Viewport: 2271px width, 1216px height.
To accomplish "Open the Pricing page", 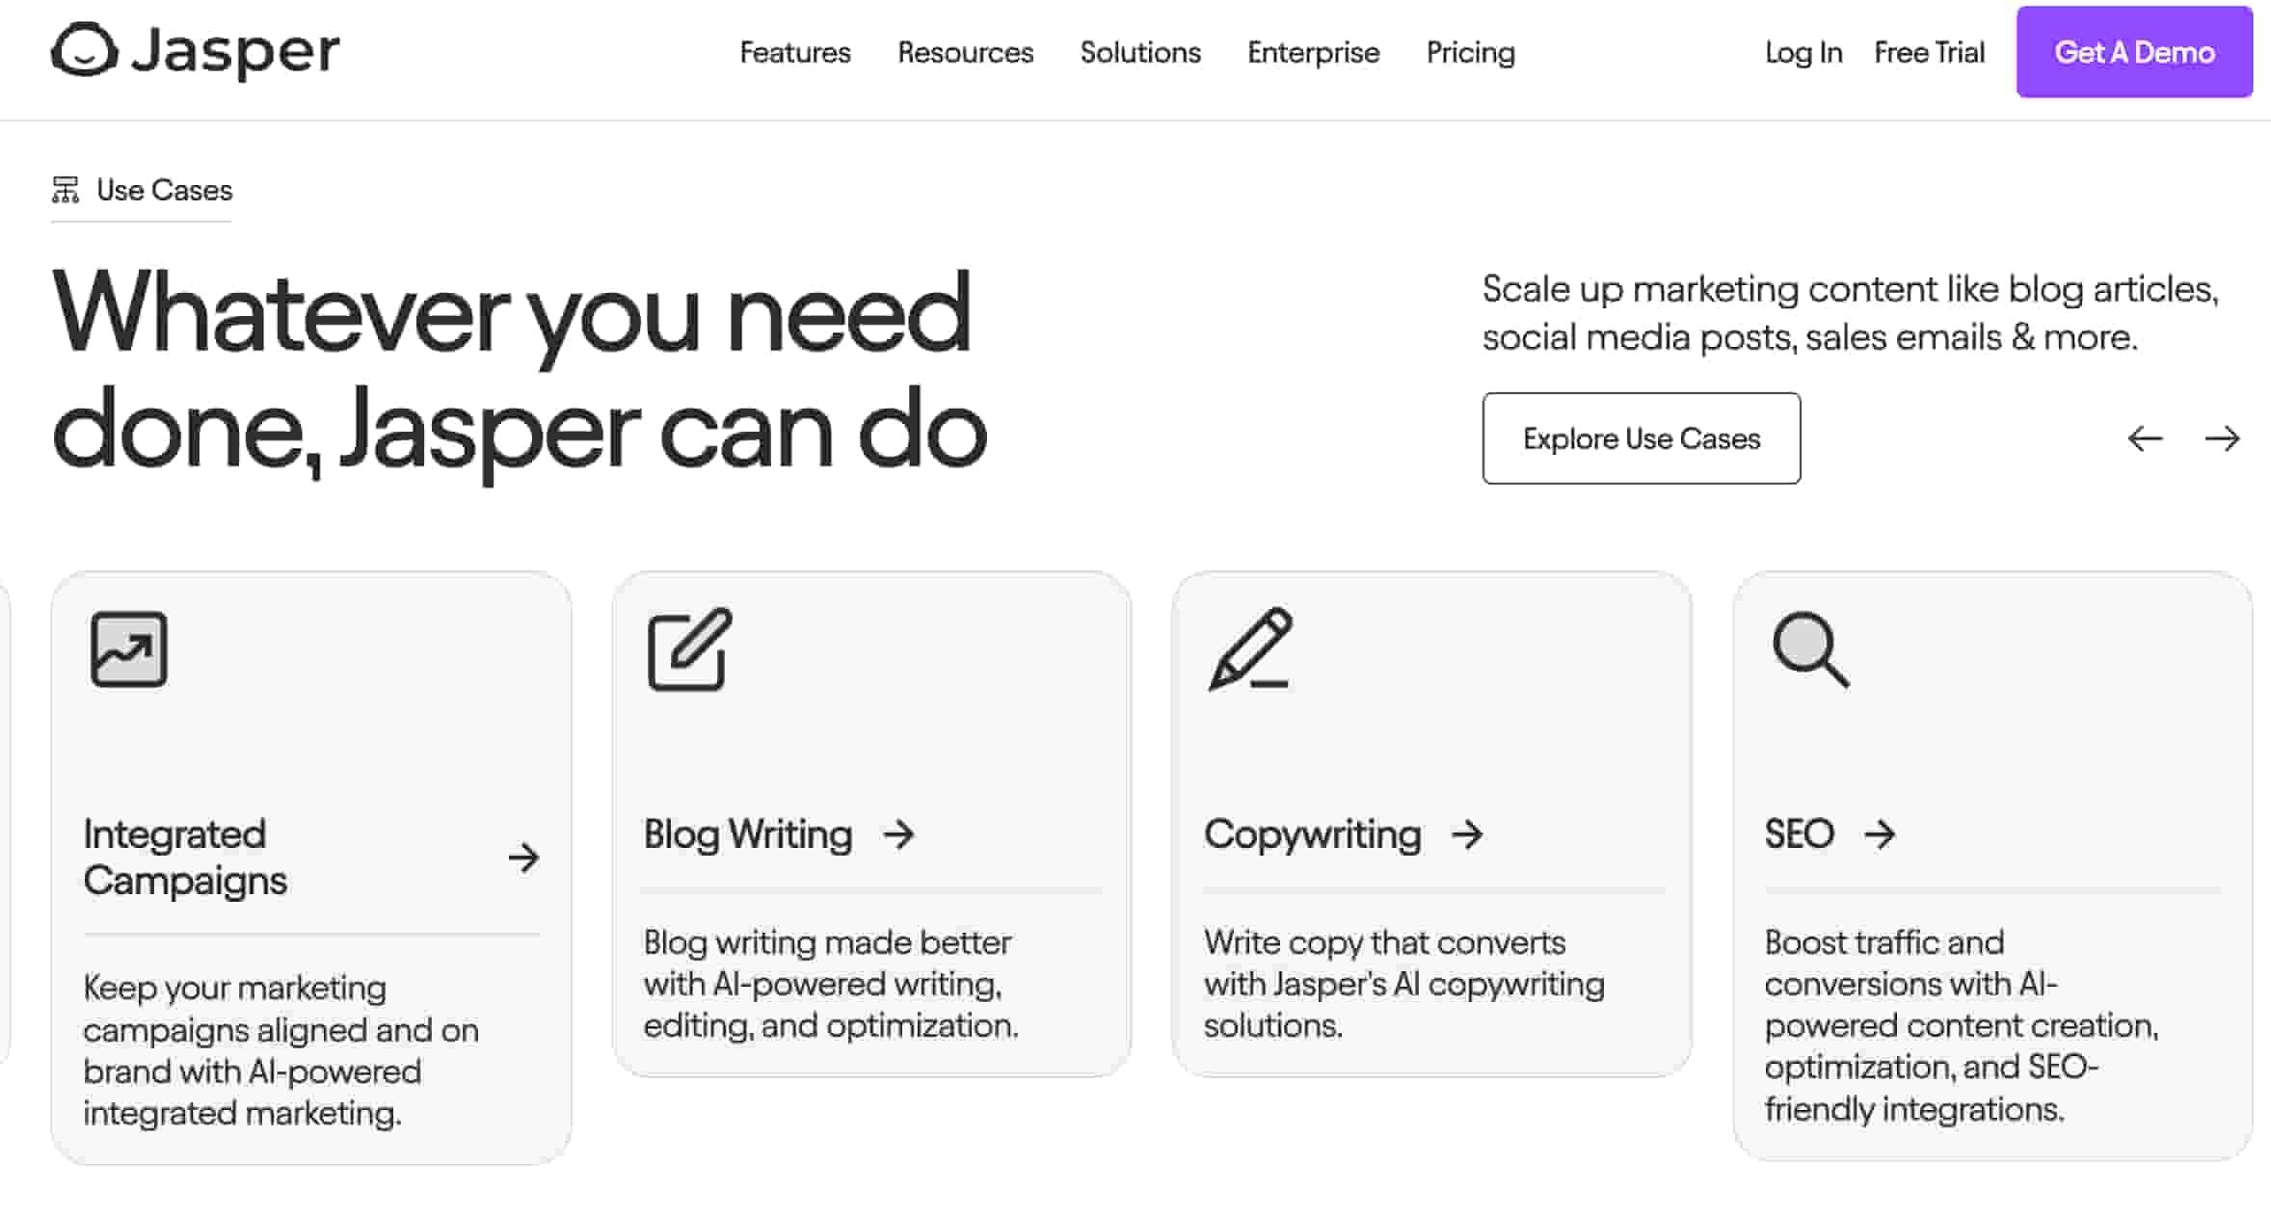I will (x=1470, y=53).
